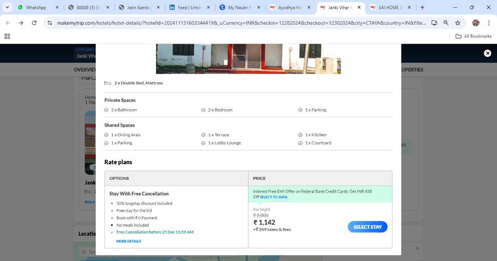Click the 1 x Dining Area check icon

click(x=106, y=135)
